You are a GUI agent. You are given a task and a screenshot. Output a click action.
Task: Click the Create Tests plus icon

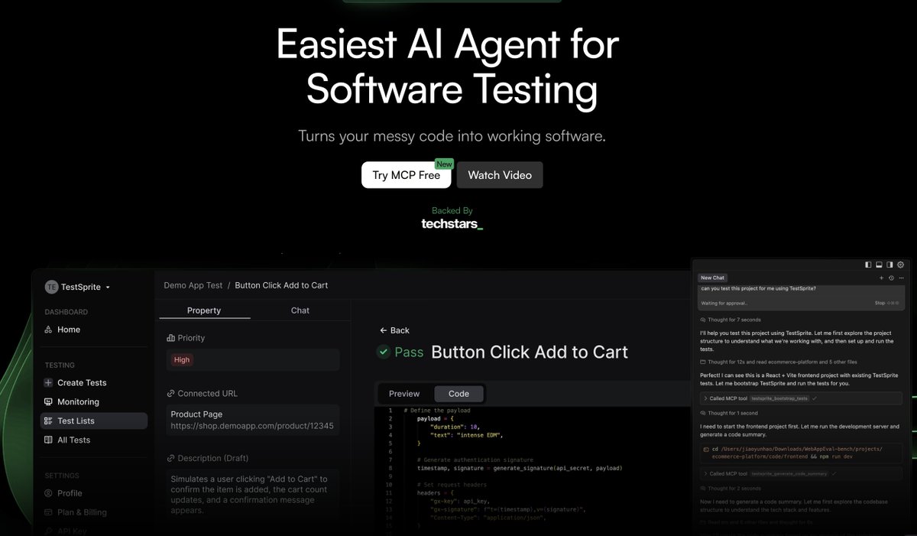[49, 382]
